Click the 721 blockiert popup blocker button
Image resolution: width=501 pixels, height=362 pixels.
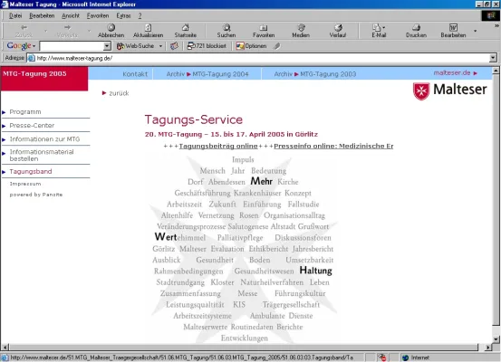pos(207,46)
